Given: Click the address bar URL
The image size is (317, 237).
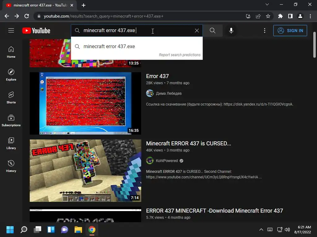Looking at the screenshot, I should tap(103, 16).
